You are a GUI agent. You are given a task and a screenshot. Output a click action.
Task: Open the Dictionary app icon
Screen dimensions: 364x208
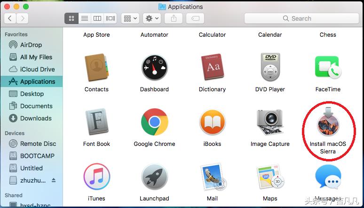212,67
